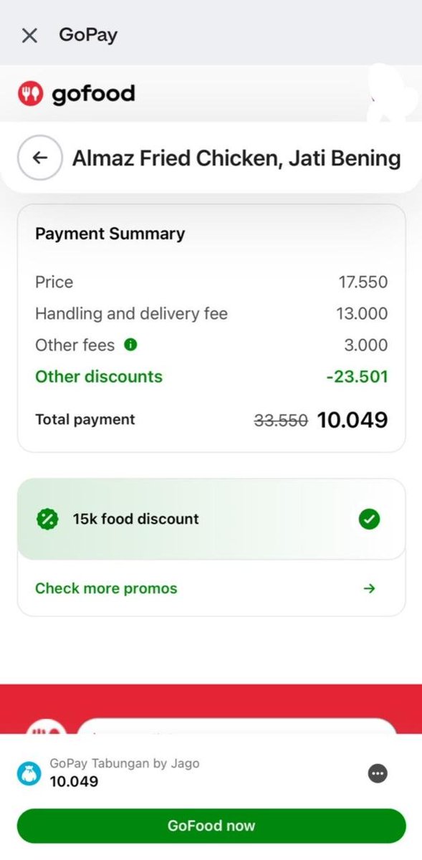The image size is (422, 860).
Task: Toggle the 15k food discount checkmark
Action: tap(370, 519)
